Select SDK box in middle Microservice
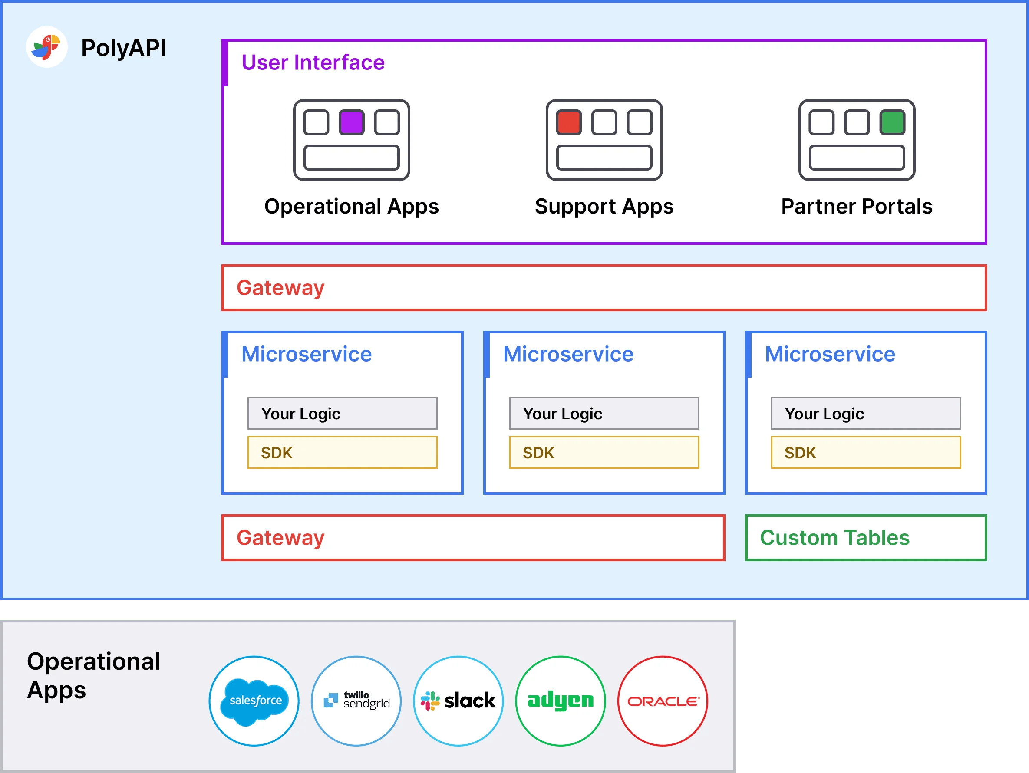The image size is (1029, 773). [604, 453]
